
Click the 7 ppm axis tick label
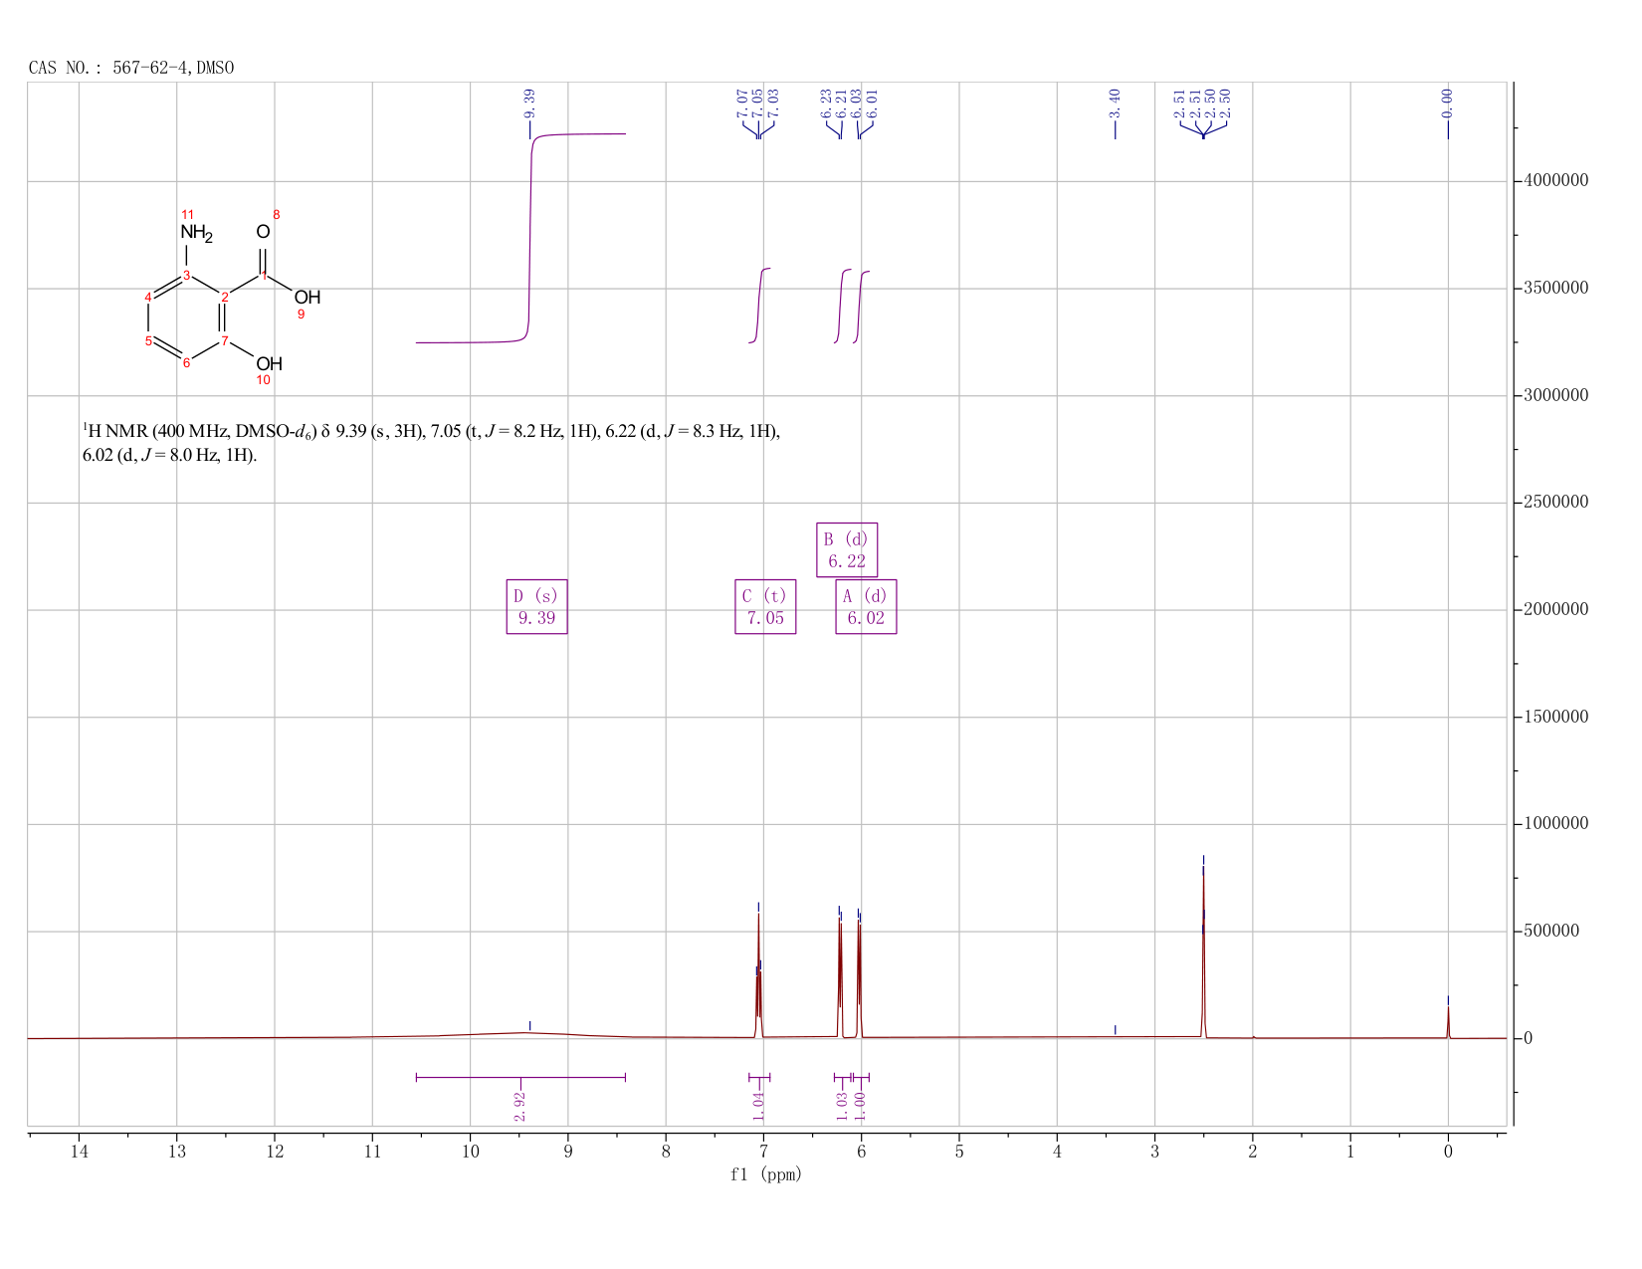pos(763,1152)
